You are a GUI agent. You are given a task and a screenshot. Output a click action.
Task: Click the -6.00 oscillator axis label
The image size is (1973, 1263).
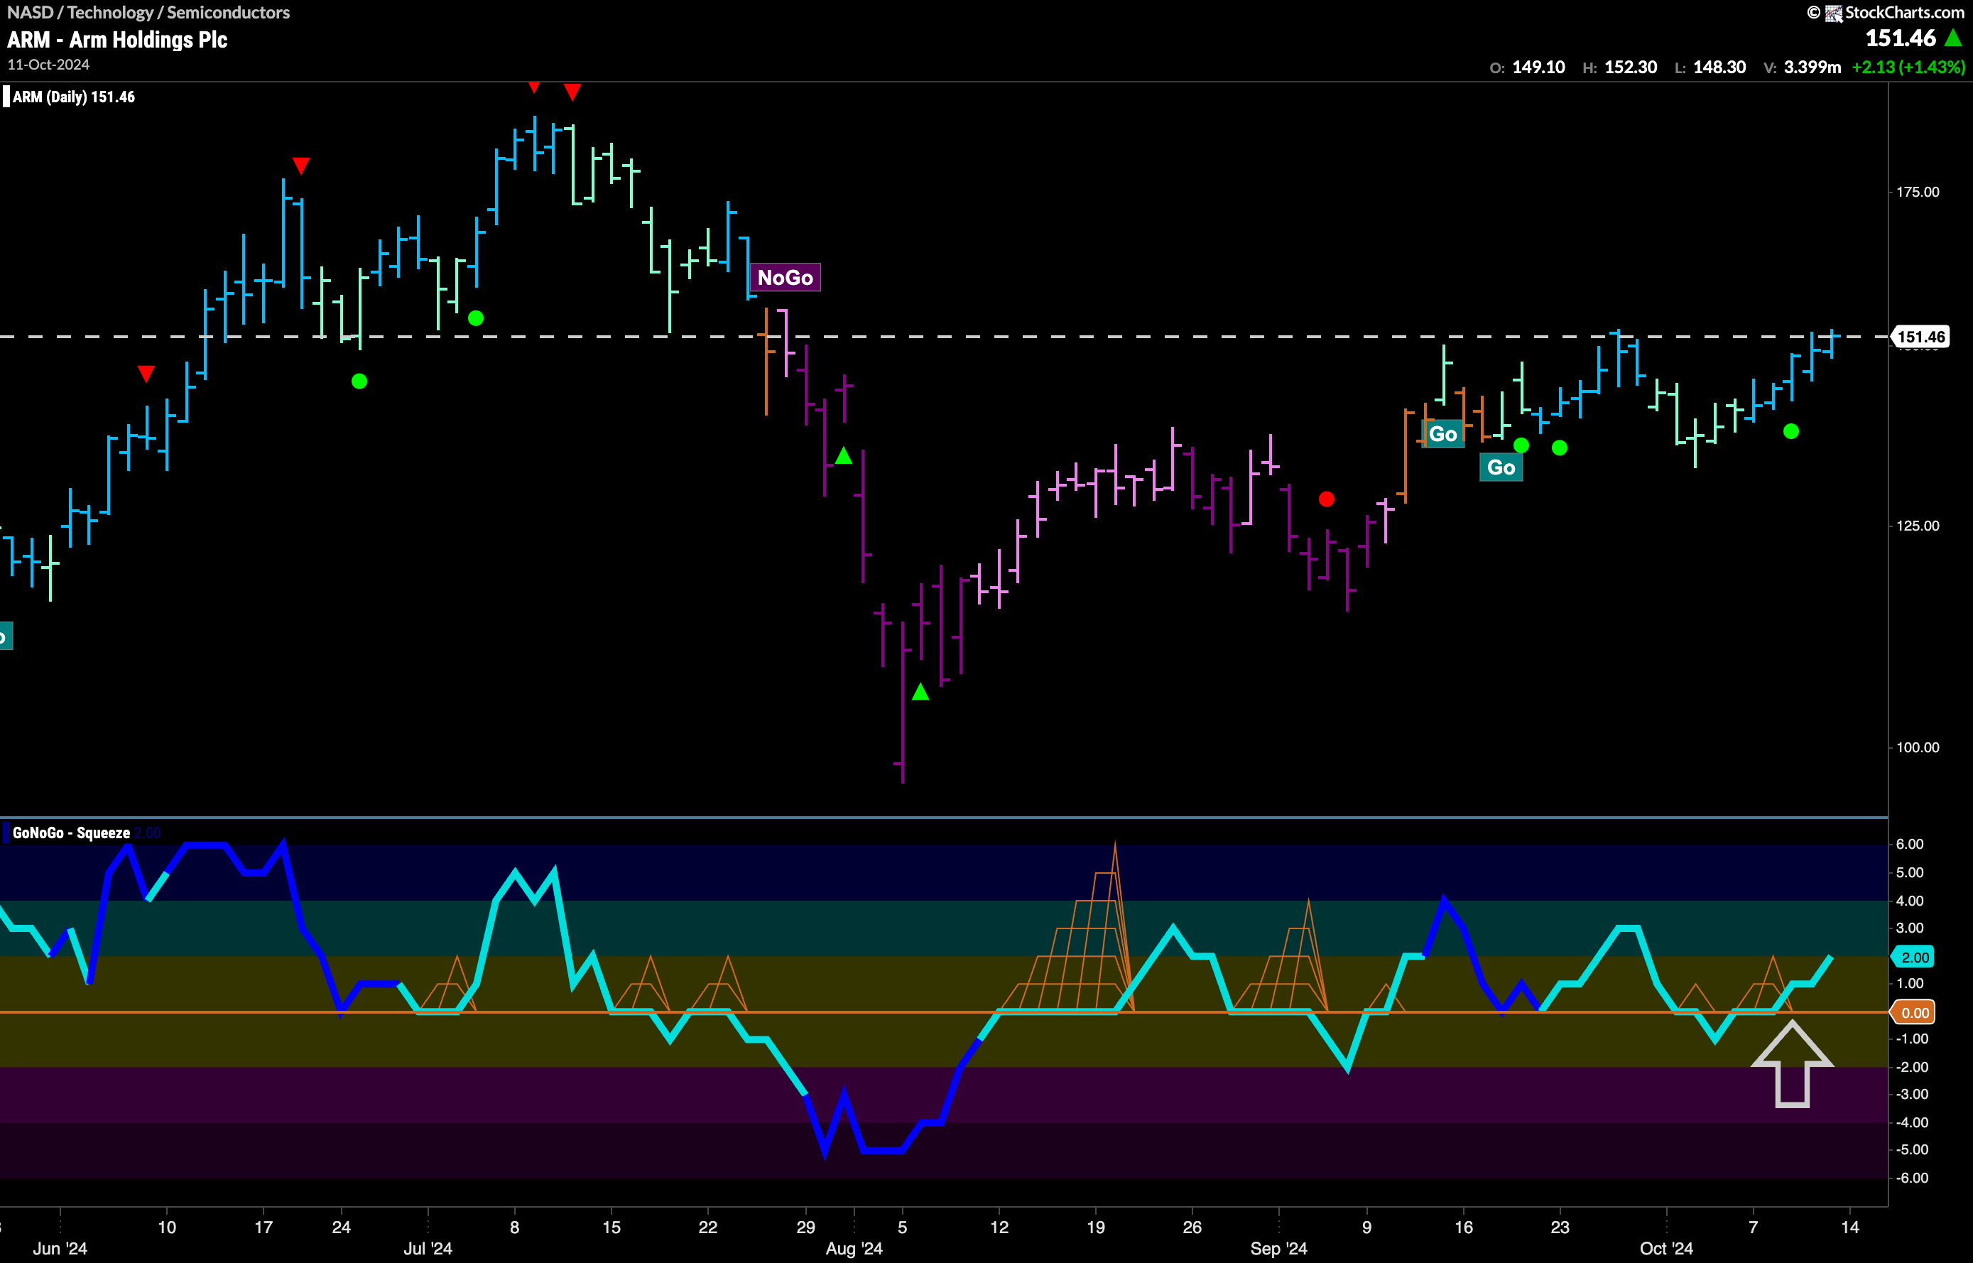point(1911,1178)
